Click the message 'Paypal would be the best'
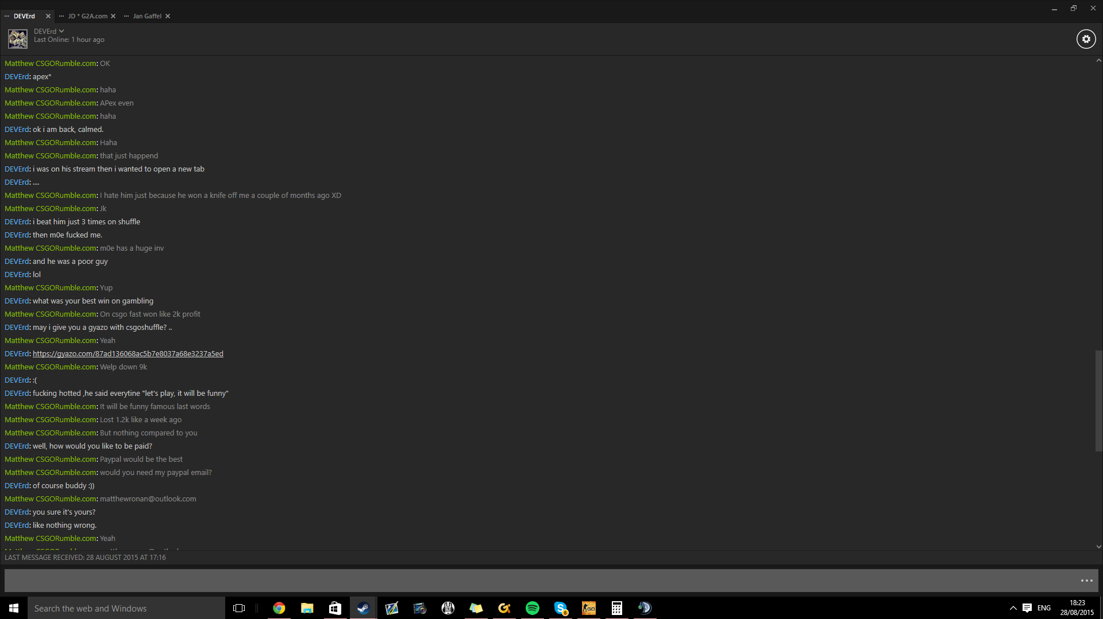 [x=141, y=460]
